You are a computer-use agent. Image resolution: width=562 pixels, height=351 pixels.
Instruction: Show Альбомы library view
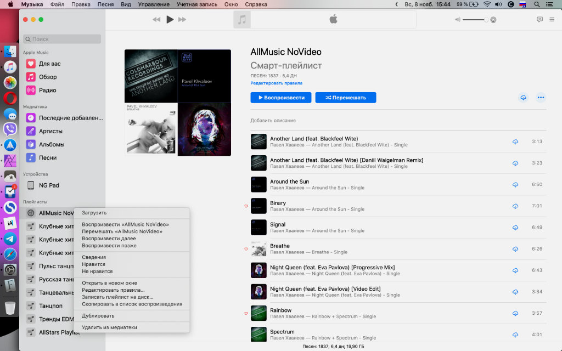coord(62,144)
